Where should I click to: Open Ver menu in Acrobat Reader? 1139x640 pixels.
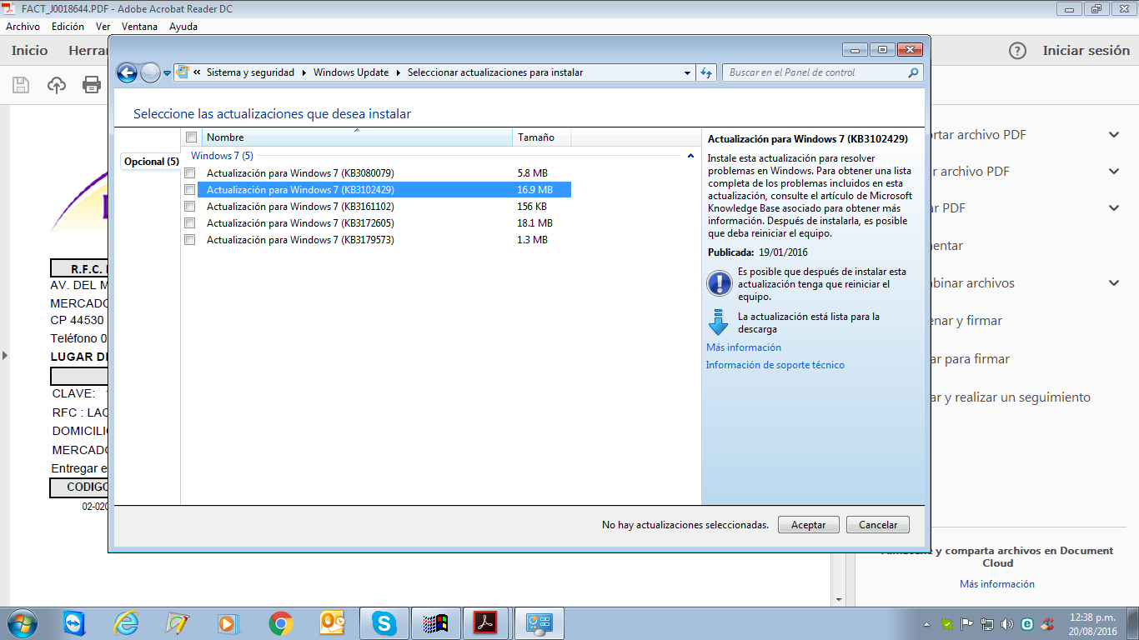[x=103, y=27]
